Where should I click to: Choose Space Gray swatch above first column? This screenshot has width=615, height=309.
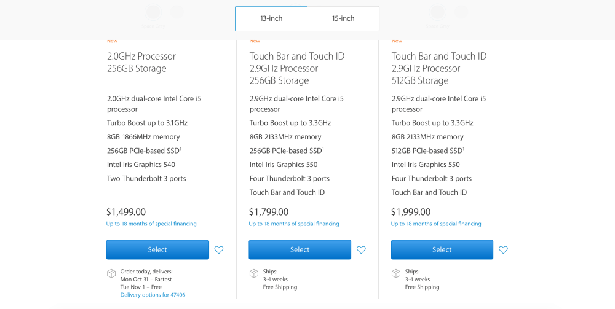coord(153,12)
